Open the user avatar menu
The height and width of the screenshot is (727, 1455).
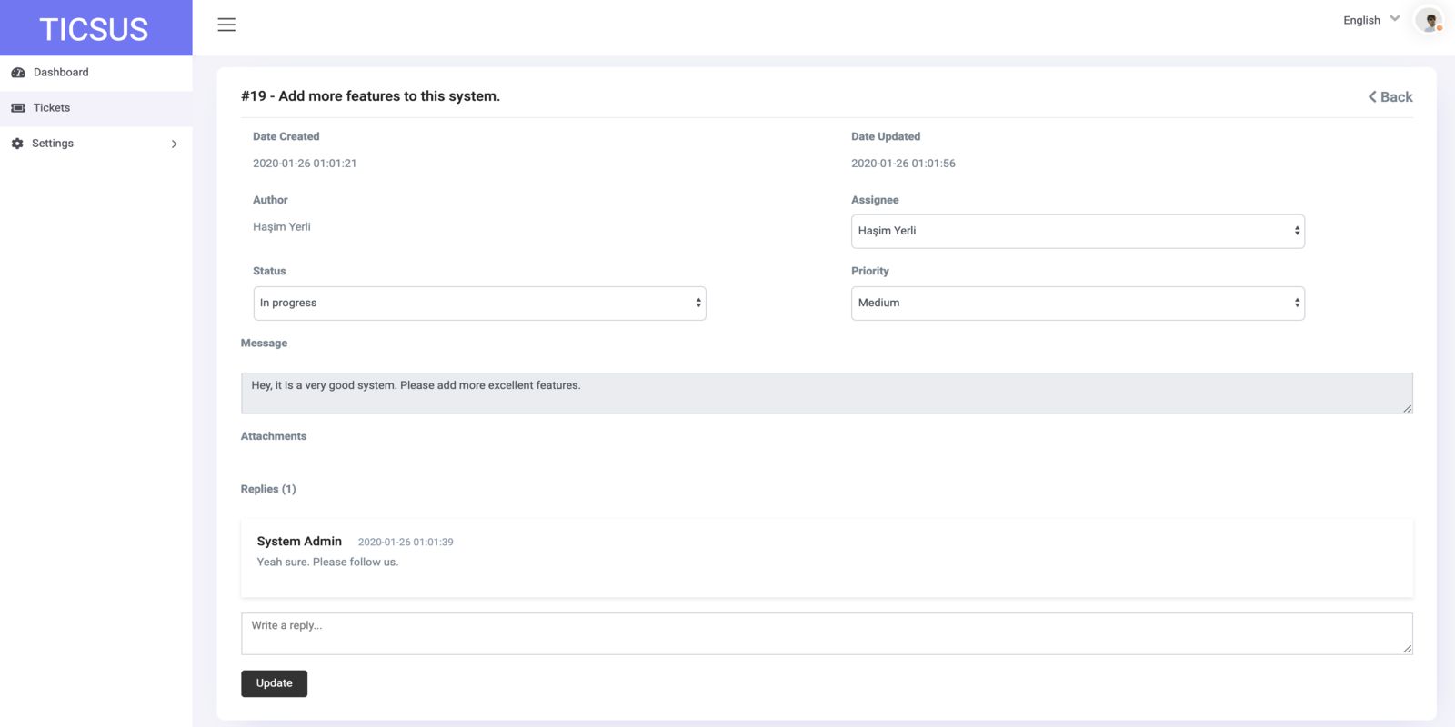[1429, 20]
